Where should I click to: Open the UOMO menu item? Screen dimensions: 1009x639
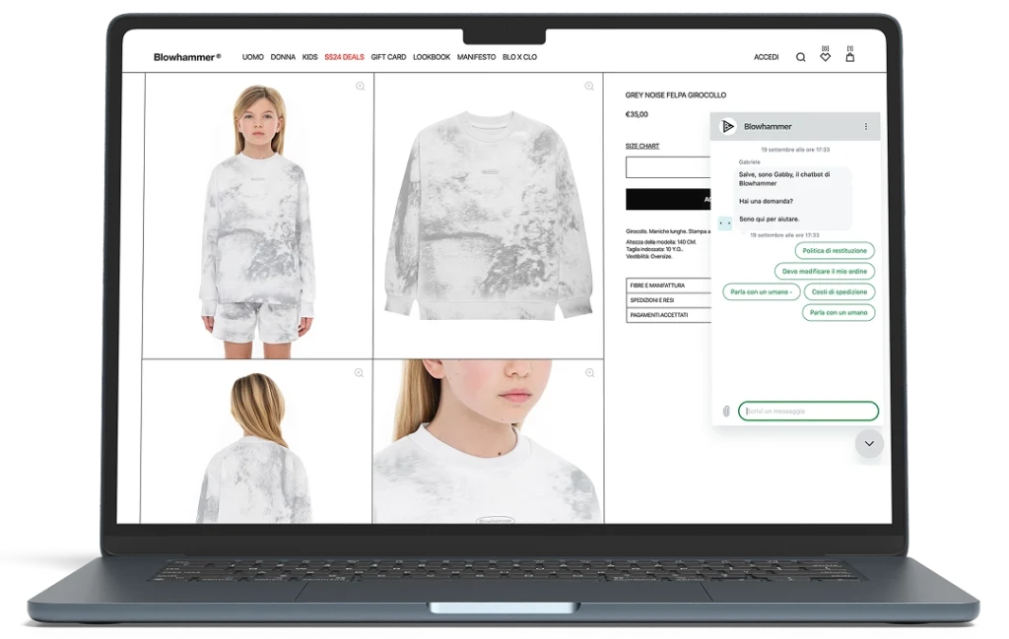point(253,57)
